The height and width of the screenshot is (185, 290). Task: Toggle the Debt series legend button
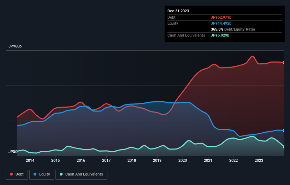click(x=17, y=174)
